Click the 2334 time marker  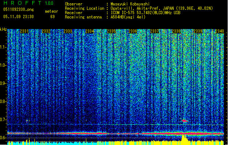90,31
